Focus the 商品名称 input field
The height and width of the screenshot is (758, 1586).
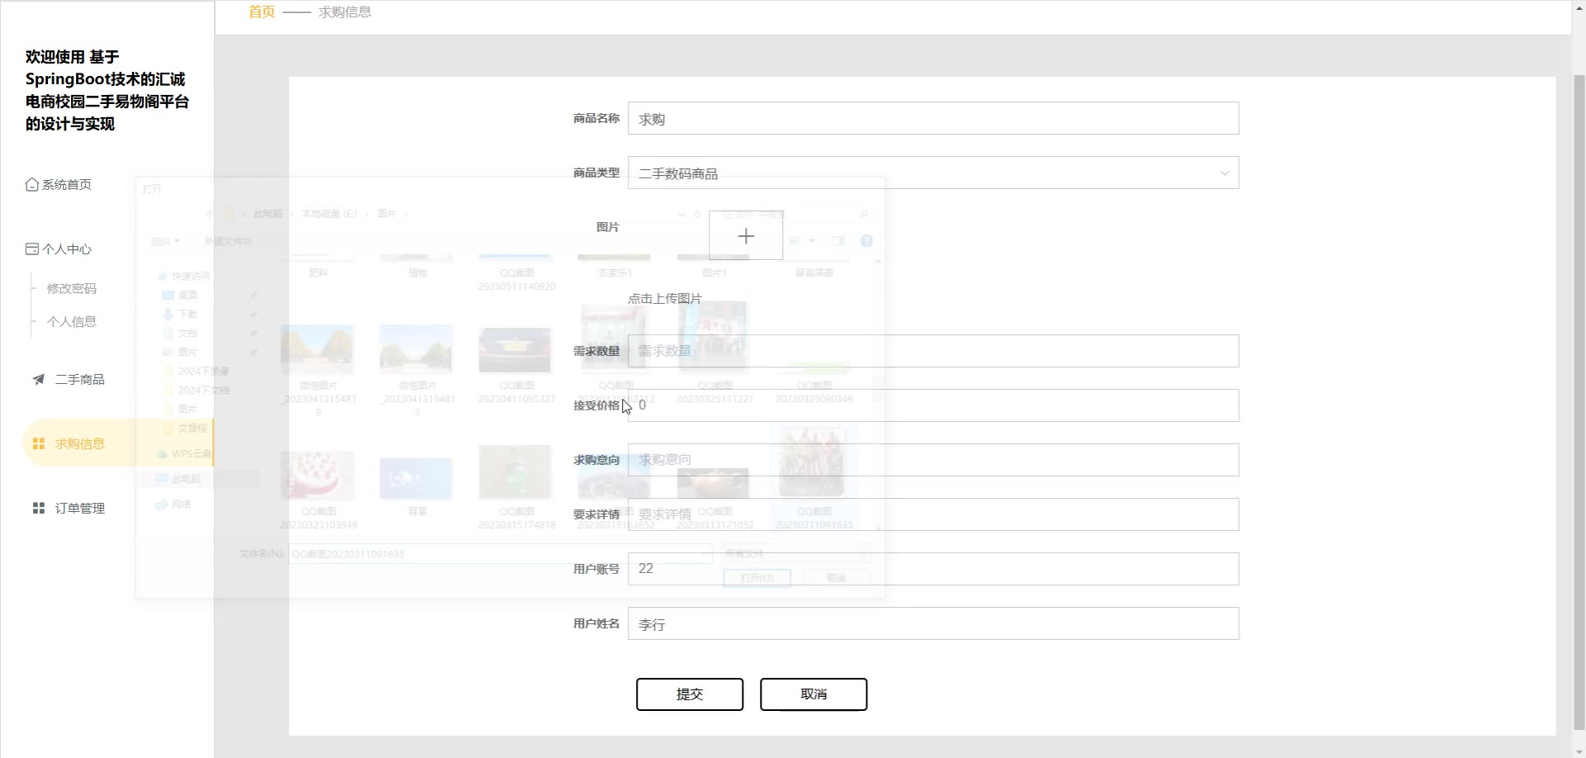933,118
